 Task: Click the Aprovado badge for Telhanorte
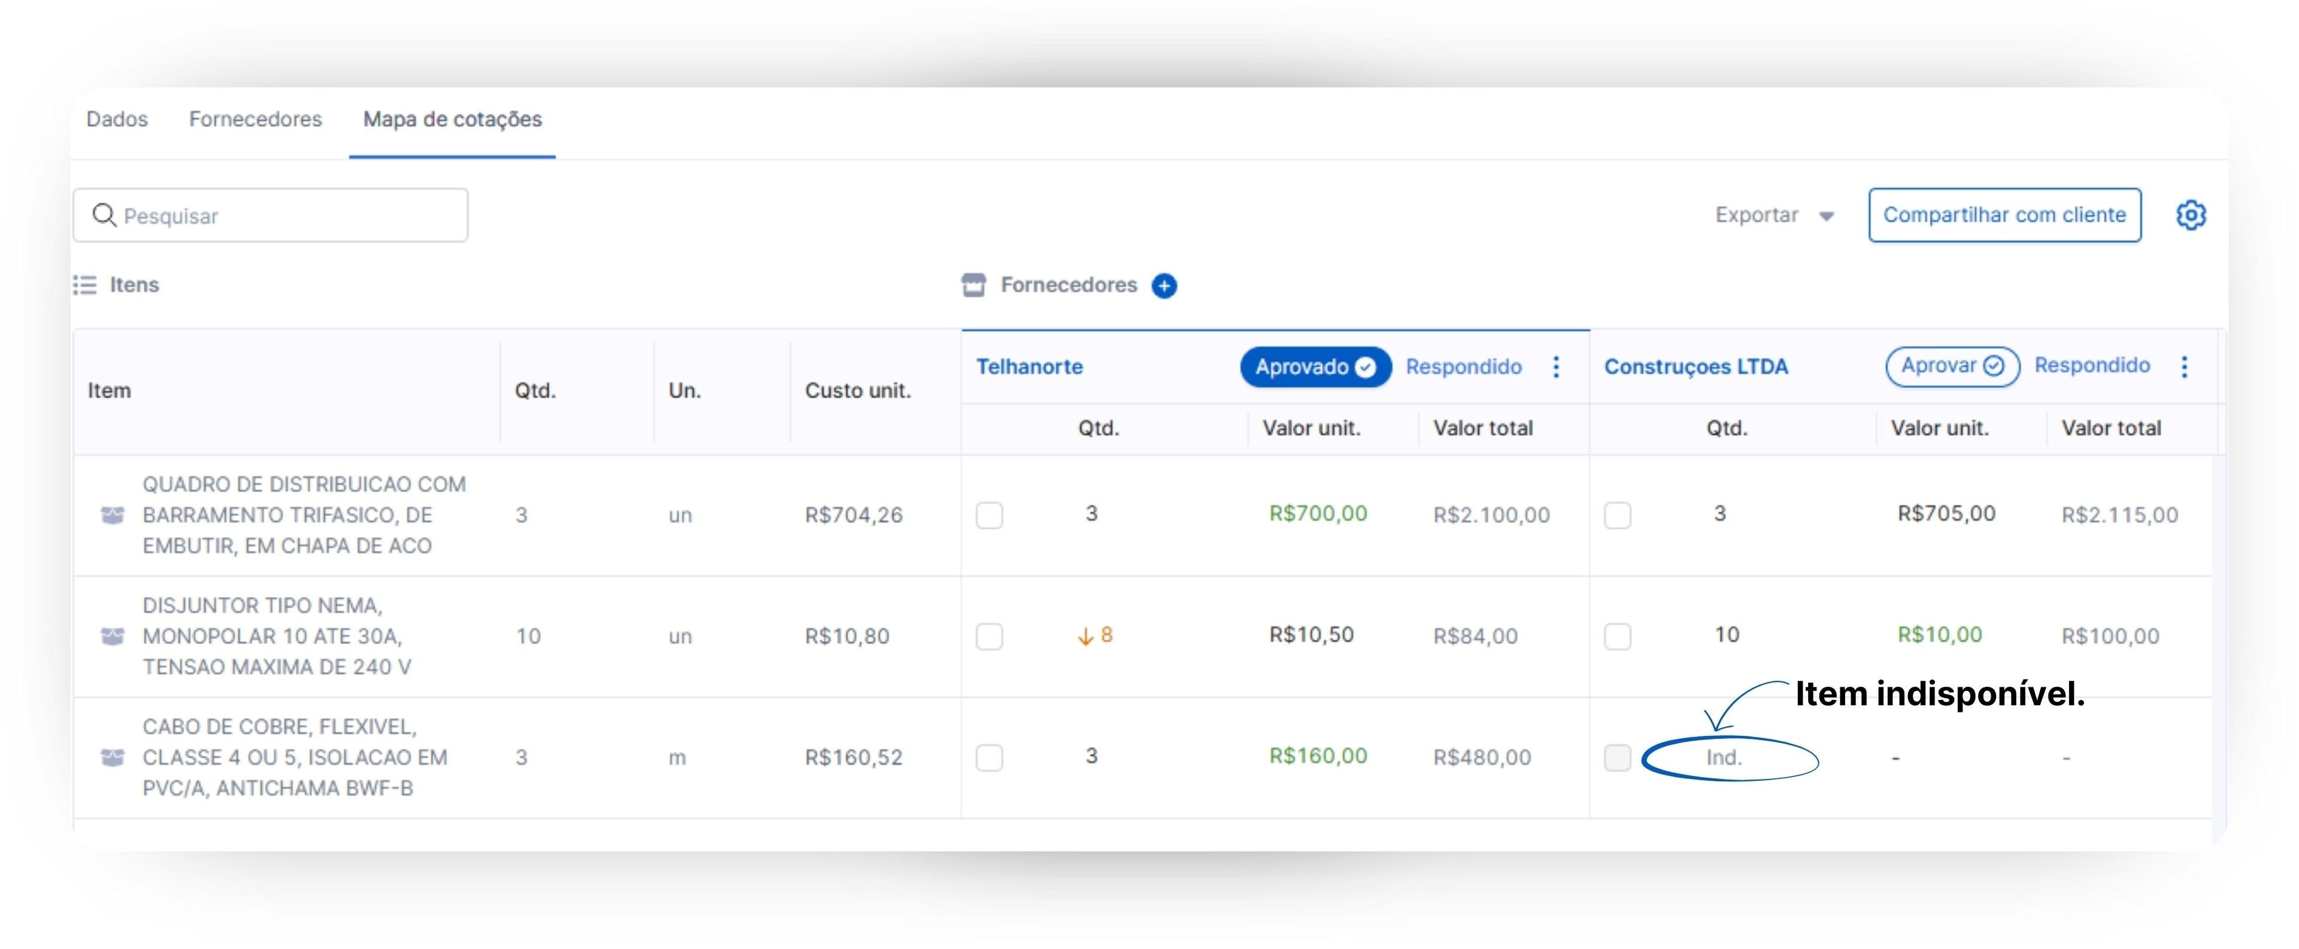pos(1315,367)
